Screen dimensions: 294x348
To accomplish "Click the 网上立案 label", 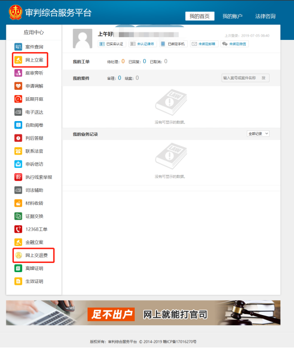I will point(34,60).
